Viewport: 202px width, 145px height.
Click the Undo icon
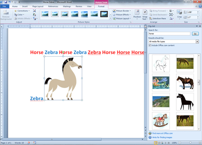tap(10, 2)
